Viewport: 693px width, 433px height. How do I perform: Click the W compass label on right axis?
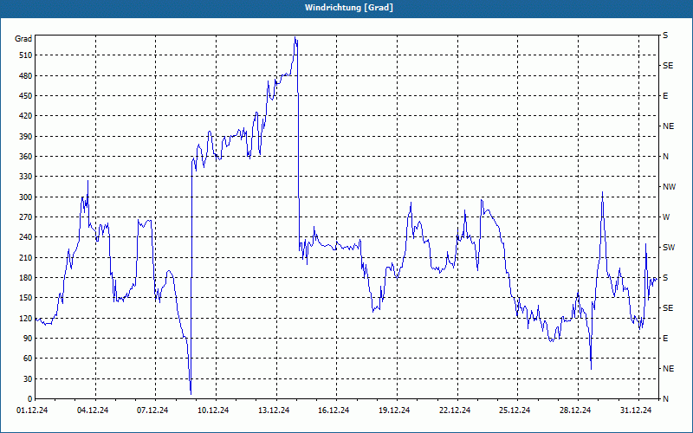point(666,217)
